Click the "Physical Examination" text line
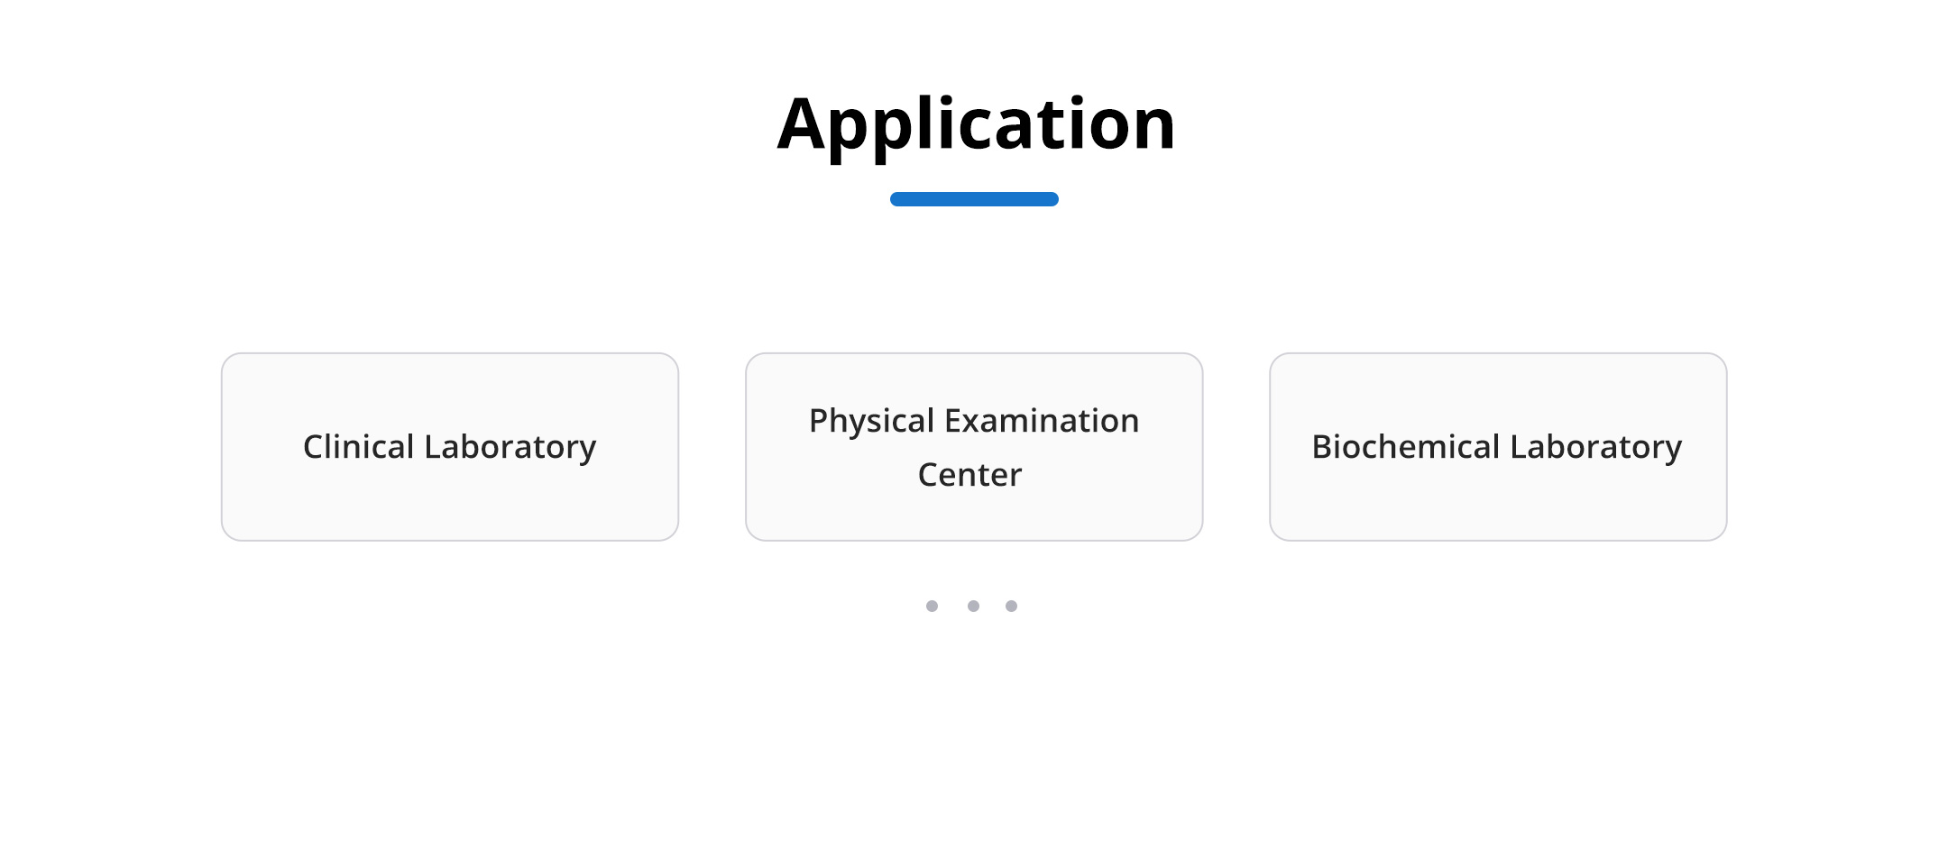This screenshot has height=858, width=1948. point(974,421)
